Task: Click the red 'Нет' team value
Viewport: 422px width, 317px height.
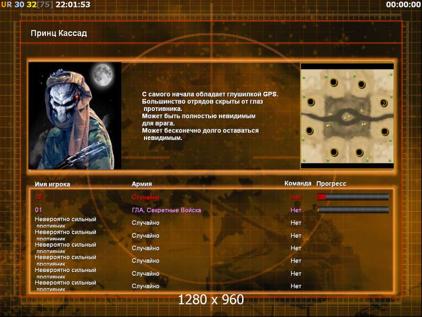Action: 296,197
